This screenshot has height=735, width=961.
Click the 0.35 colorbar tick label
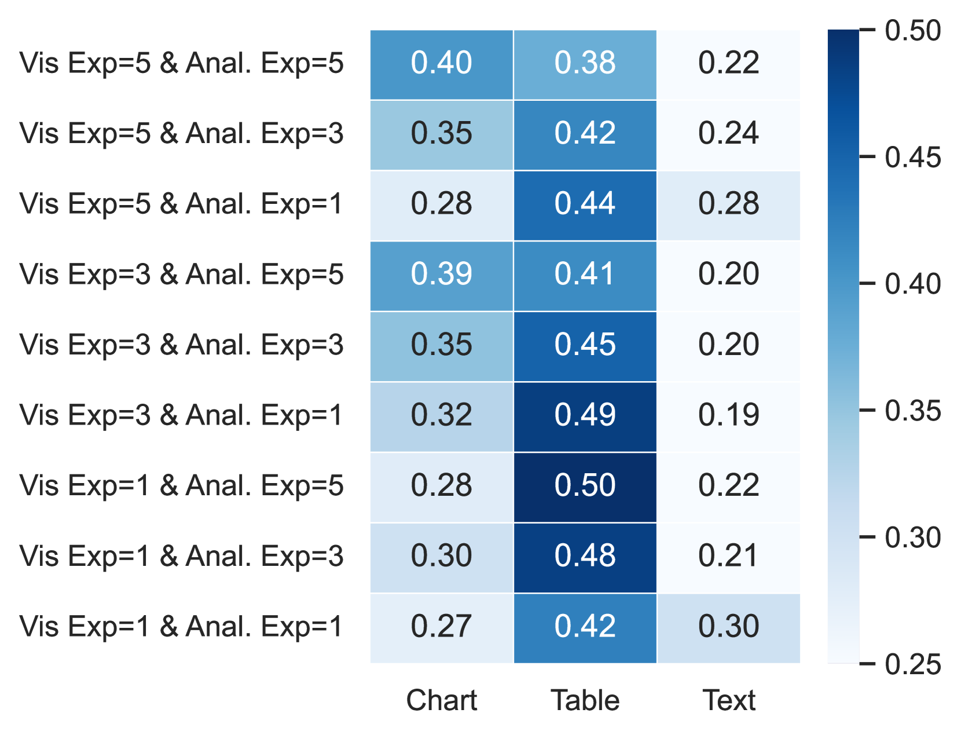[912, 411]
